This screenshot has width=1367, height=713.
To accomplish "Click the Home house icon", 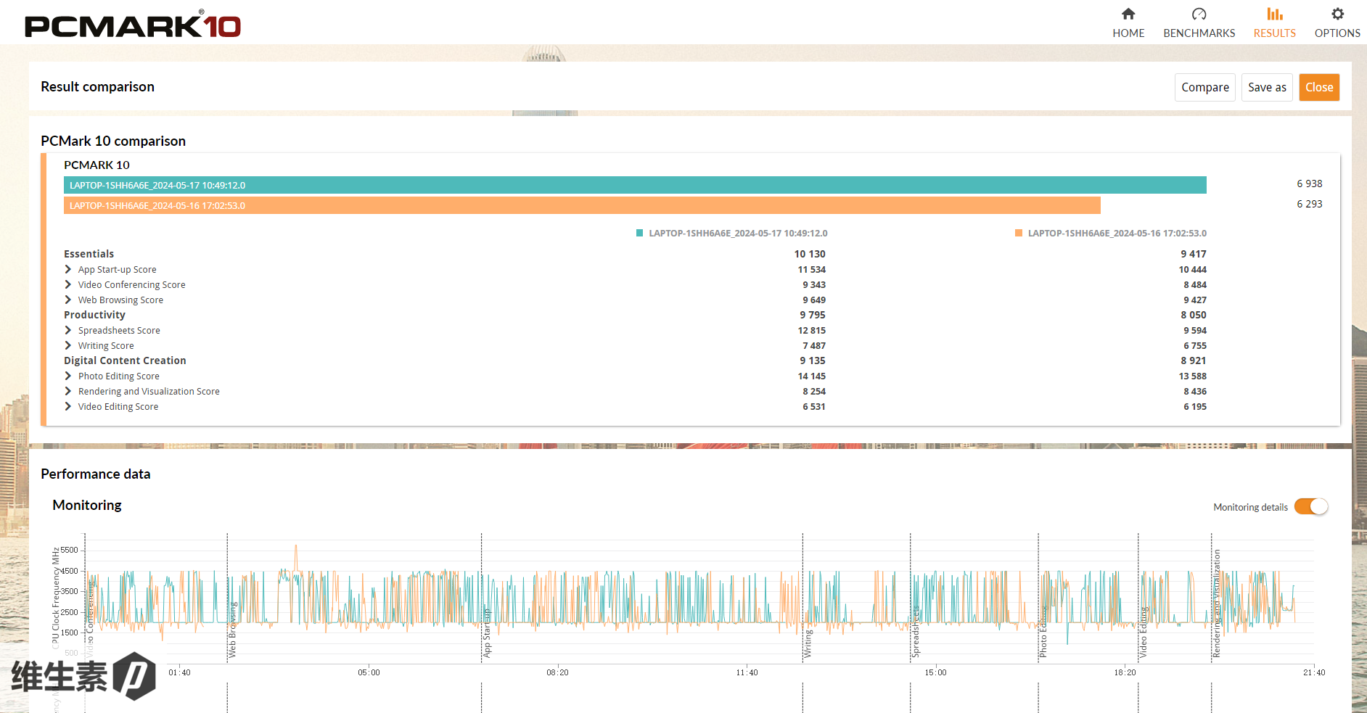I will 1128,15.
